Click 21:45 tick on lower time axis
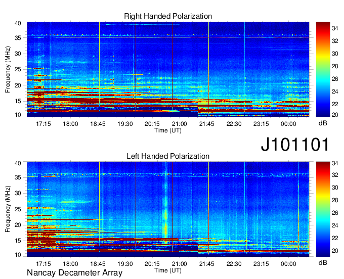This screenshot has height=279, width=344. click(x=207, y=264)
